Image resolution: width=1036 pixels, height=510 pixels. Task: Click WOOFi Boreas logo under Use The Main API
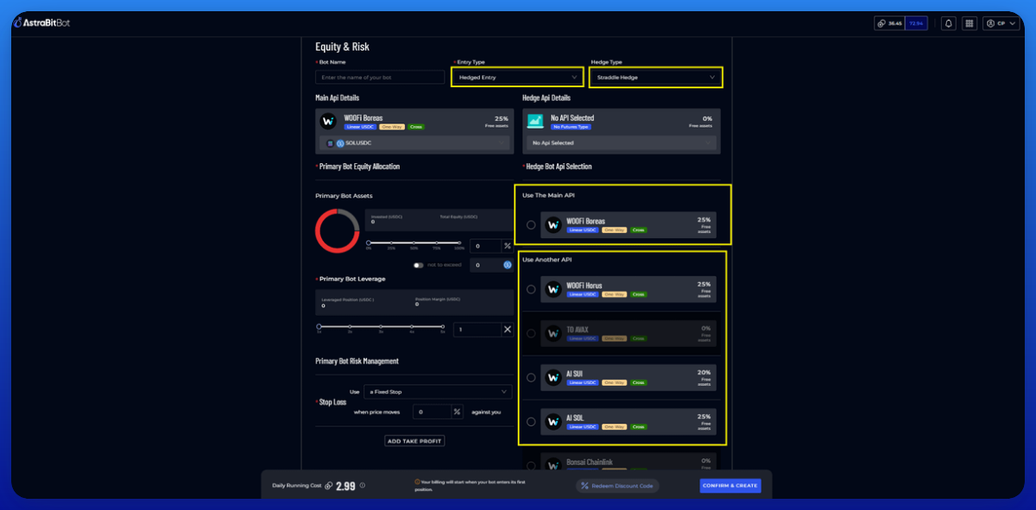553,225
